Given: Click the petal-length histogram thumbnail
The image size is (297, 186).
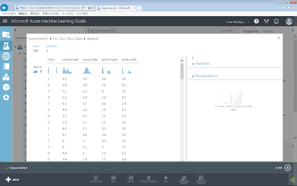Looking at the screenshot, I should (106, 70).
